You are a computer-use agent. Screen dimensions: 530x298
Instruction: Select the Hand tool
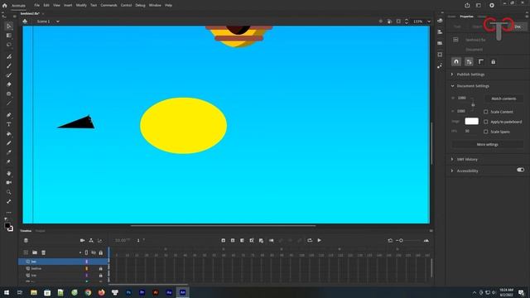(x=9, y=173)
